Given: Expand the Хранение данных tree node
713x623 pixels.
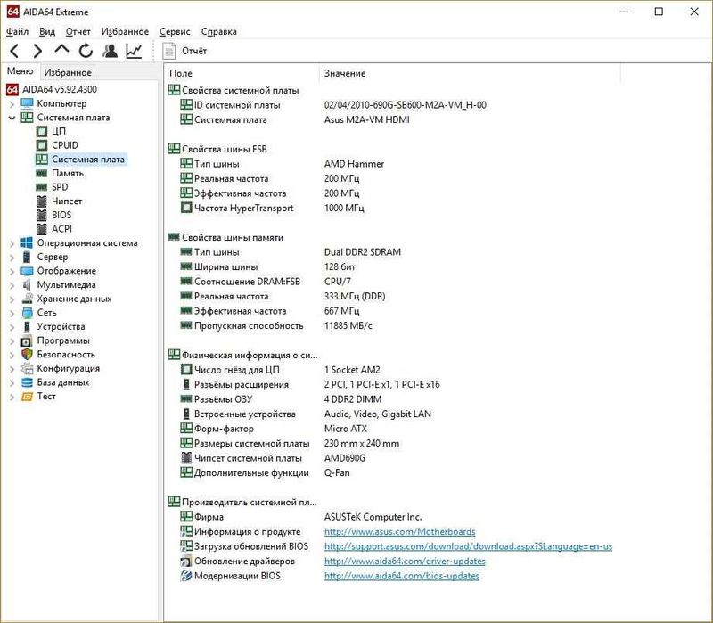Looking at the screenshot, I should click(12, 299).
